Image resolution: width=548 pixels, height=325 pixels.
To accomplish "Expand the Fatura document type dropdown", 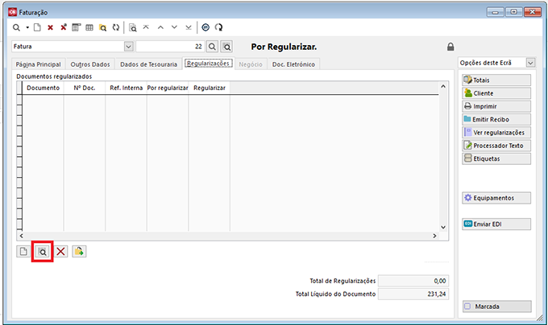I will click(128, 47).
